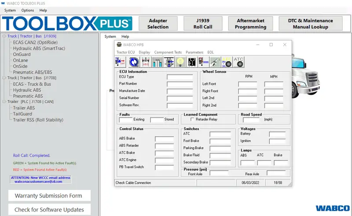Open the System menu in the top menu bar

click(10, 10)
